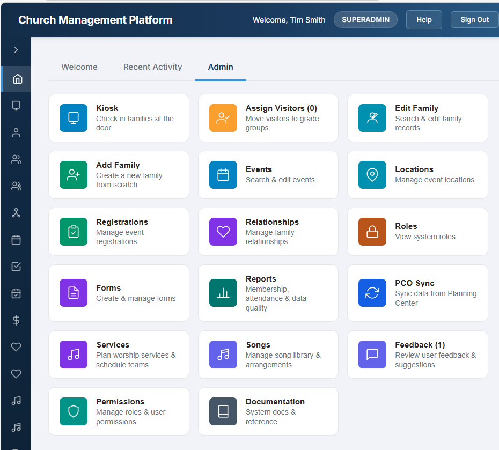Click the Roles lock icon

click(372, 231)
